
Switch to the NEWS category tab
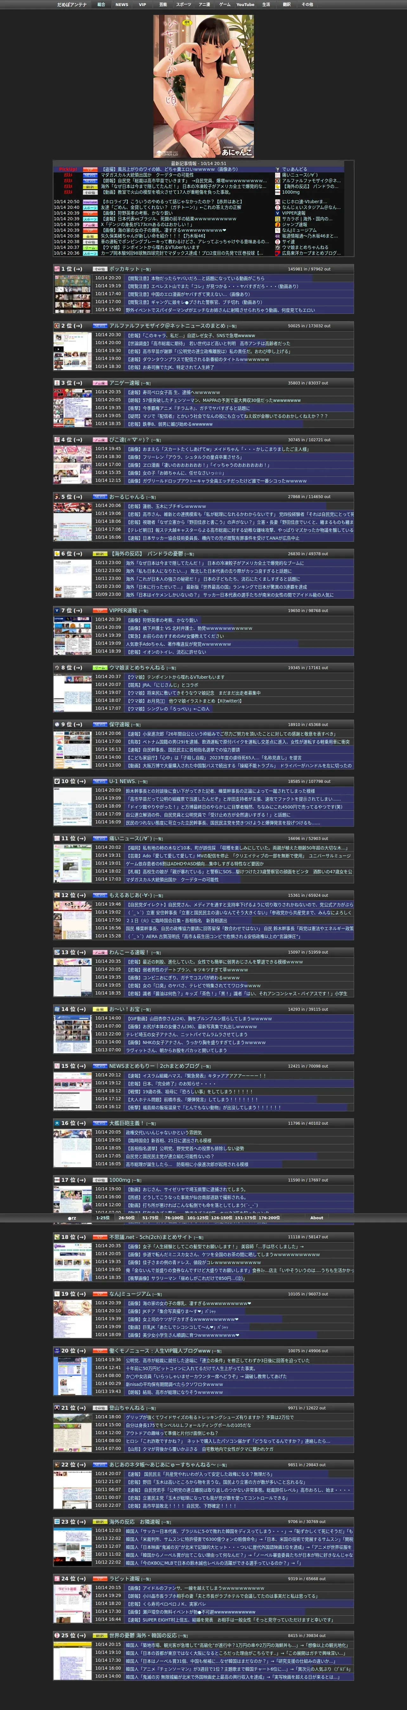(x=122, y=5)
